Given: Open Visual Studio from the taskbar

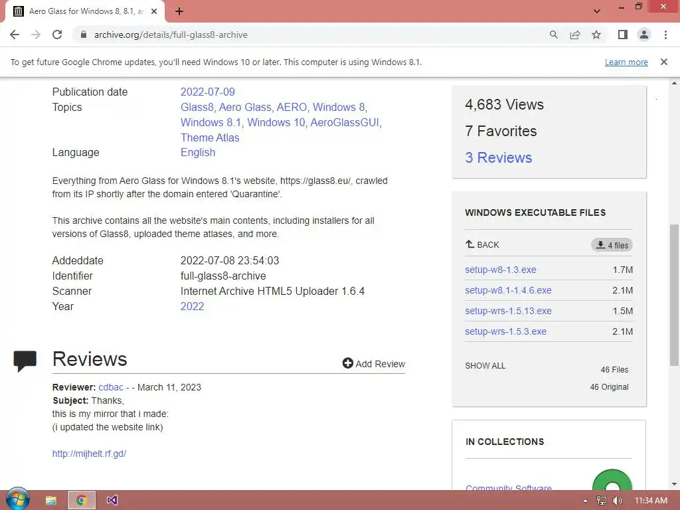Looking at the screenshot, I should point(112,501).
